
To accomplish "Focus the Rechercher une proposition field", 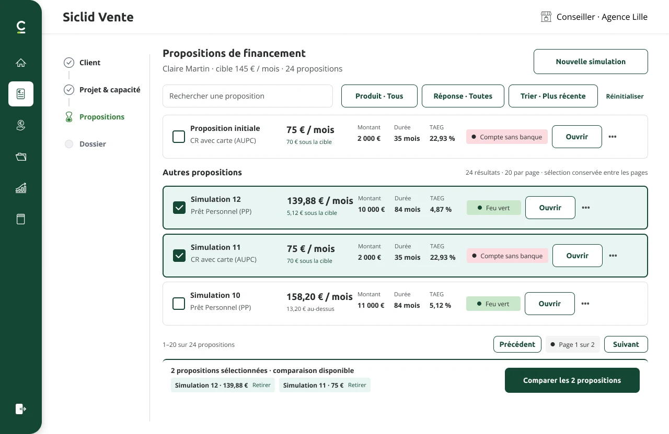I will (248, 96).
